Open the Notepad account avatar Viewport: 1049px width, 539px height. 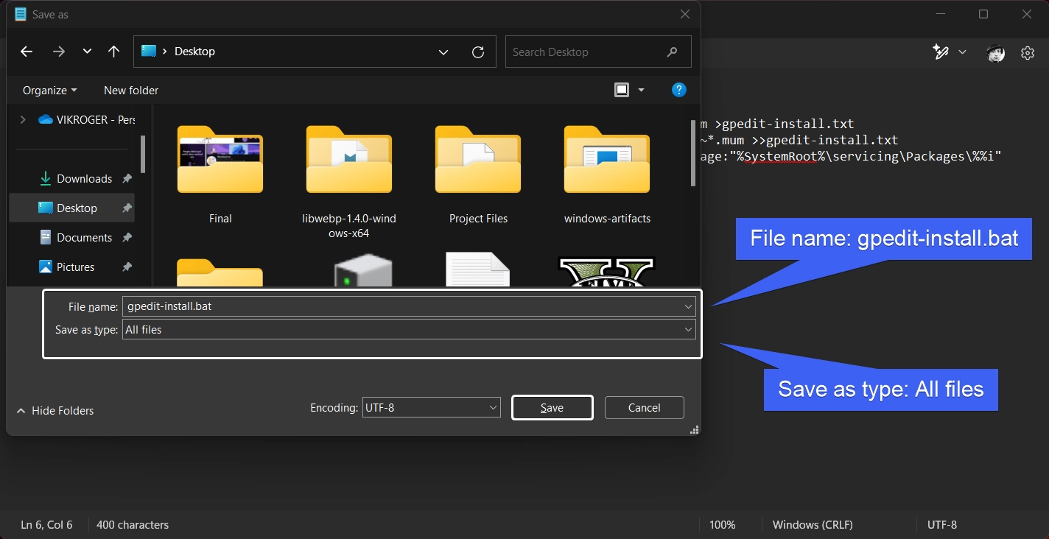(x=996, y=52)
